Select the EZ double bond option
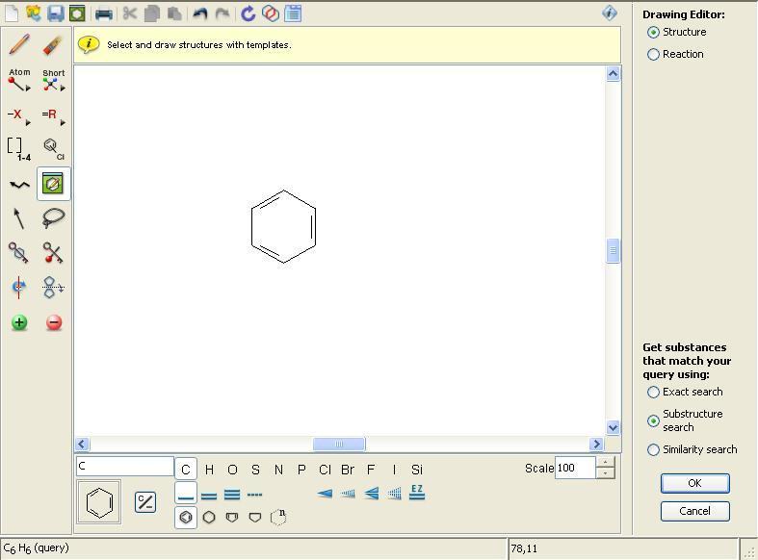Viewport: 758px width, 560px height. pos(417,493)
